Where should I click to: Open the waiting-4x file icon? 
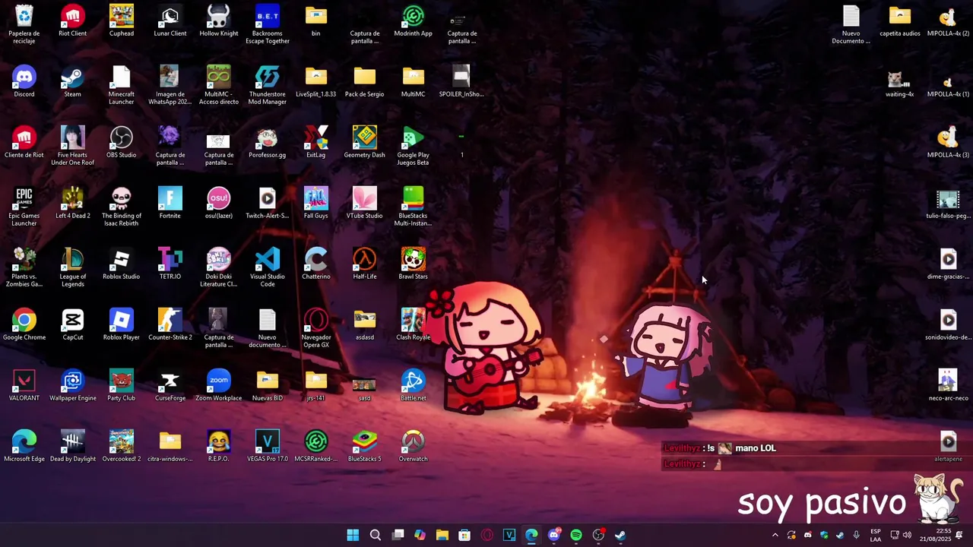pyautogui.click(x=900, y=82)
